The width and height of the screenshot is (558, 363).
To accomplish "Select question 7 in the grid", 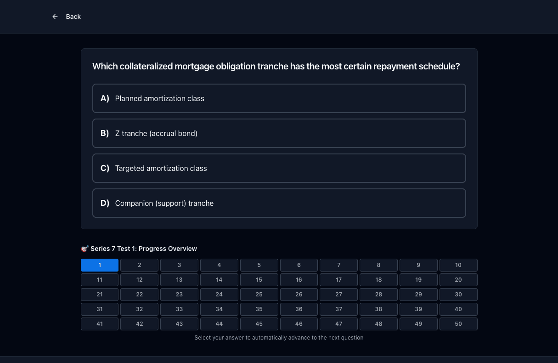I will 339,265.
